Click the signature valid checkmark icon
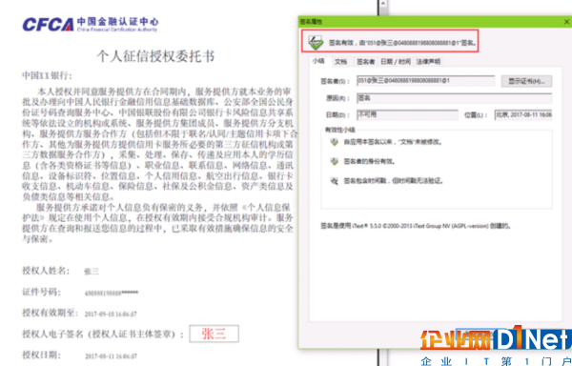Viewport: 572px width, 366px height. [x=316, y=42]
